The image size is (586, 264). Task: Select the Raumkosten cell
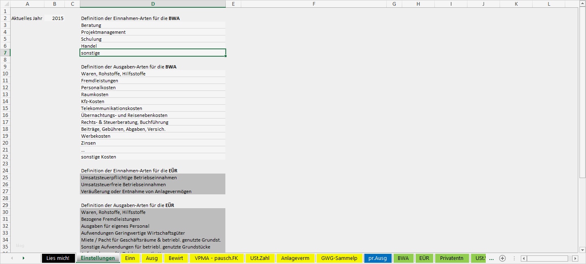153,95
